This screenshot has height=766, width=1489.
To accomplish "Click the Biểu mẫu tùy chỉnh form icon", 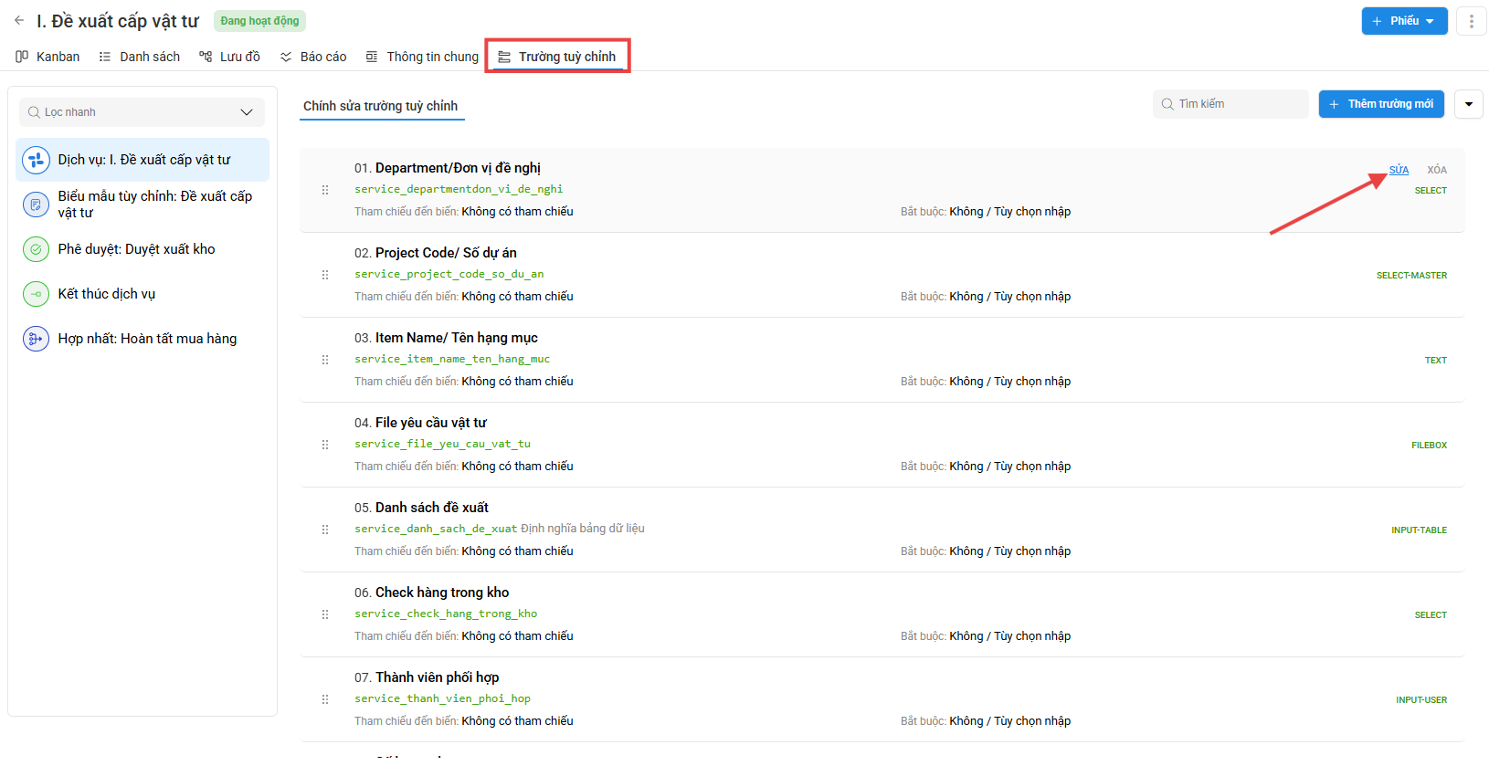I will coord(36,205).
